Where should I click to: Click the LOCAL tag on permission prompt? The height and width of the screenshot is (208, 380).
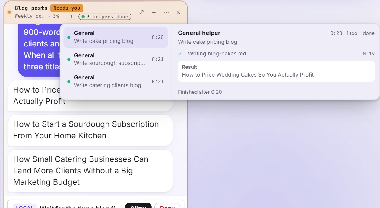point(25,206)
